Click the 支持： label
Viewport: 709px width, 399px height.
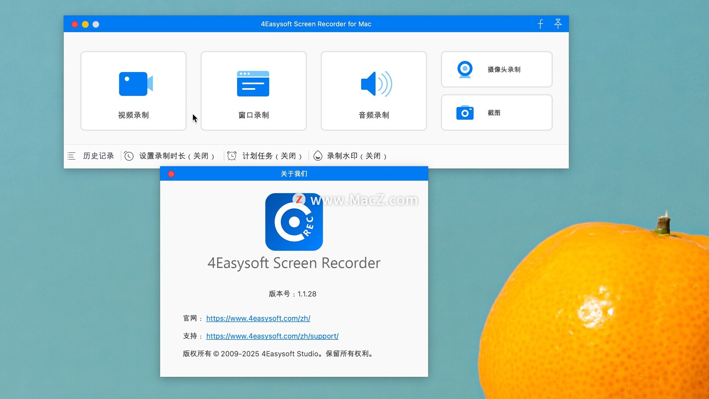pos(193,336)
